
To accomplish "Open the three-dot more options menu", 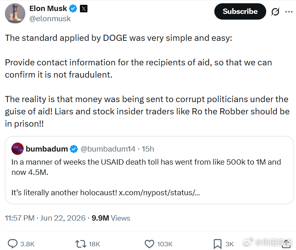I will pos(289,12).
